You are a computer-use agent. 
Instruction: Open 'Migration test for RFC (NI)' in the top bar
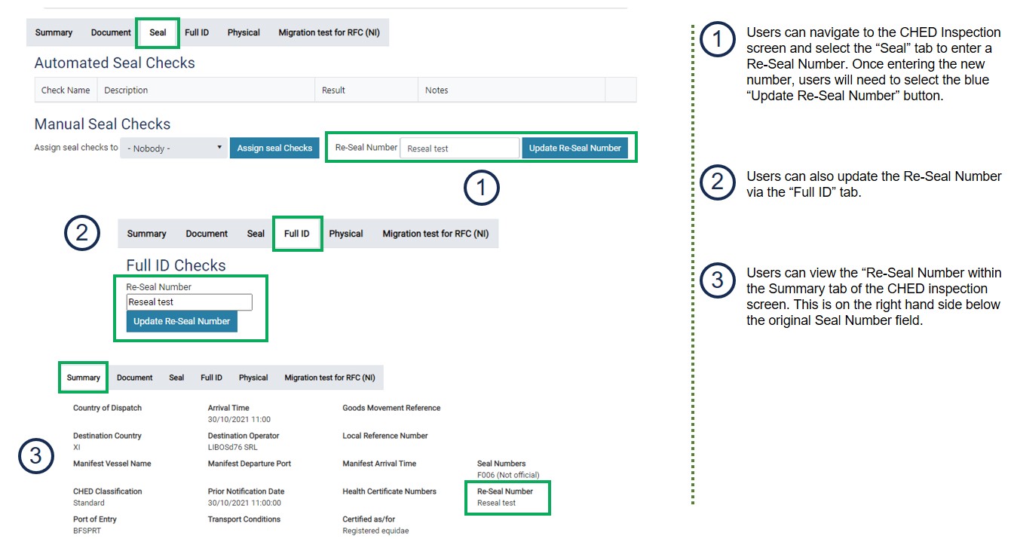(329, 33)
